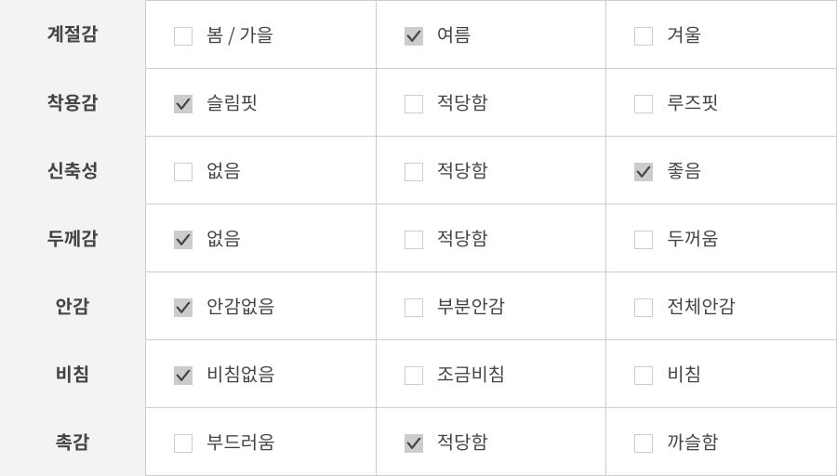Uncheck the 여름 season checkbox
Image resolution: width=837 pixels, height=476 pixels.
(x=414, y=36)
